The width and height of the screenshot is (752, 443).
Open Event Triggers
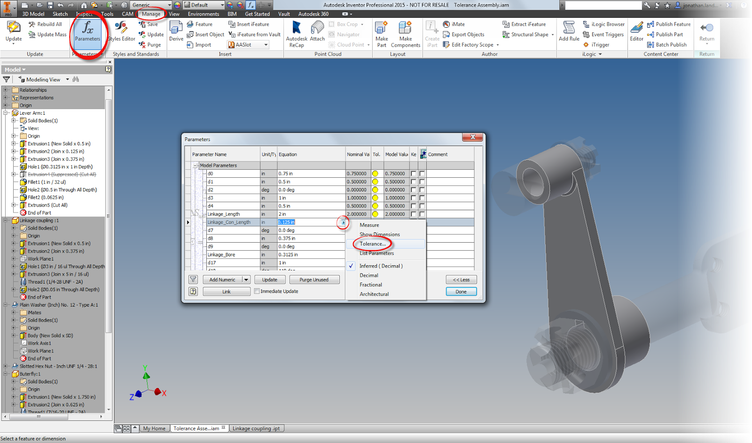coord(603,35)
